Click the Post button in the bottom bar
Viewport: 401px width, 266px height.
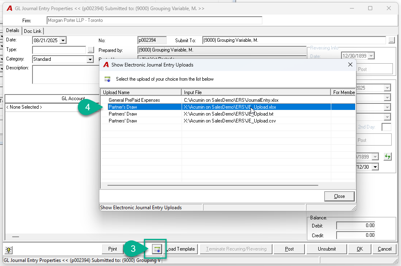(289, 249)
